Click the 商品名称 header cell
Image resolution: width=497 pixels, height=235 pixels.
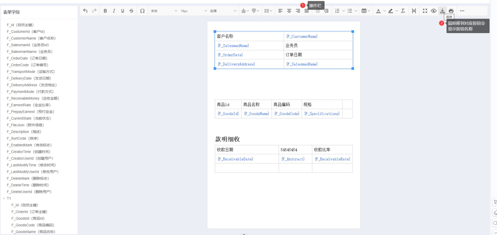(256, 105)
